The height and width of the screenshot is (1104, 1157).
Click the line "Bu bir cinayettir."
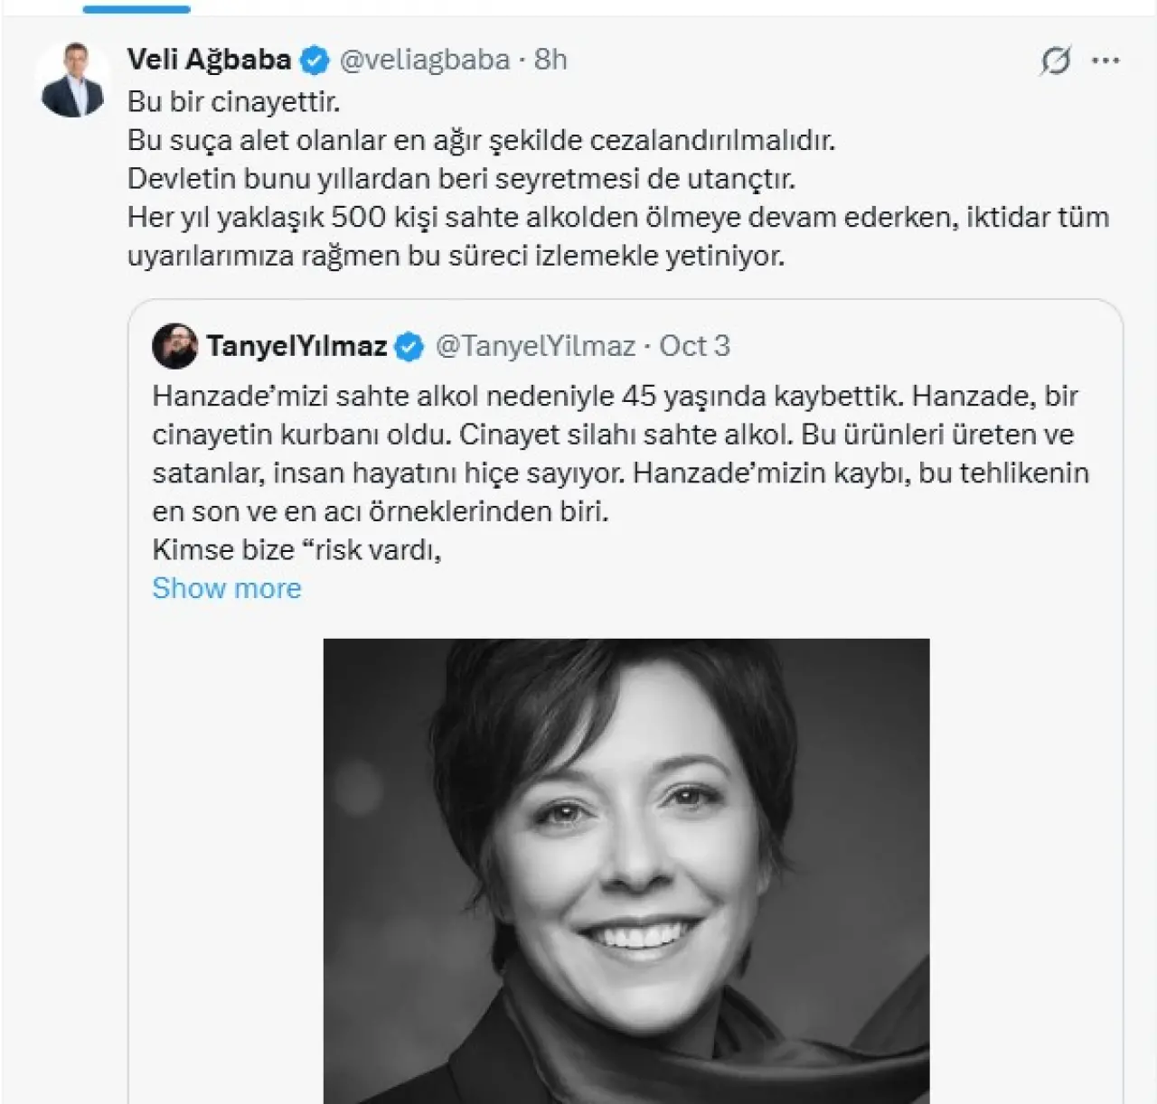tap(234, 101)
